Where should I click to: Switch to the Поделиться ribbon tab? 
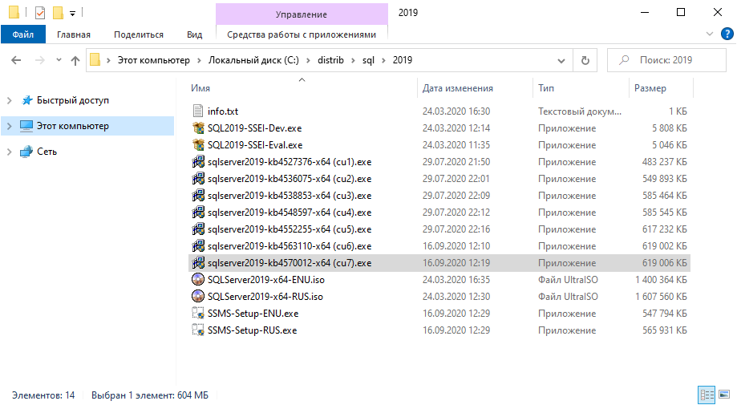tap(139, 34)
